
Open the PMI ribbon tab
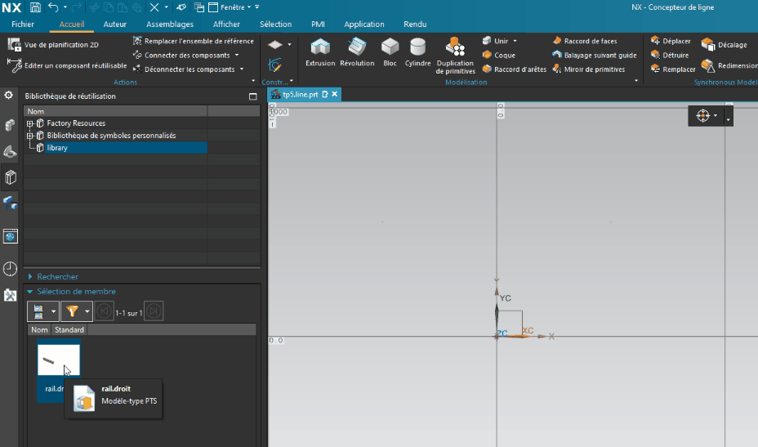[318, 25]
